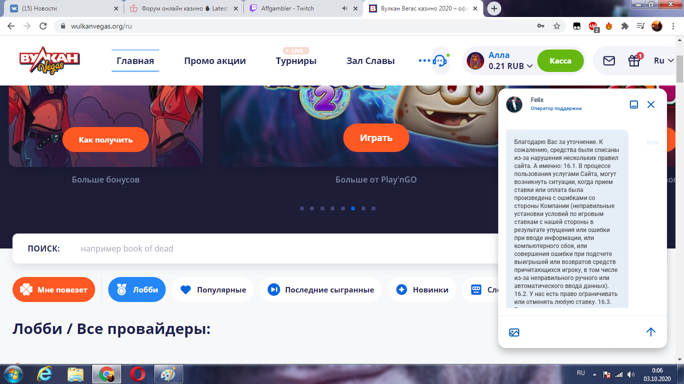The image size is (684, 384).
Task: Open the network signal tray icon
Action: [619, 374]
